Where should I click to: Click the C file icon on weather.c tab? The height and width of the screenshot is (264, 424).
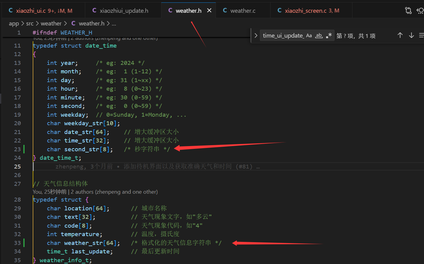click(225, 11)
